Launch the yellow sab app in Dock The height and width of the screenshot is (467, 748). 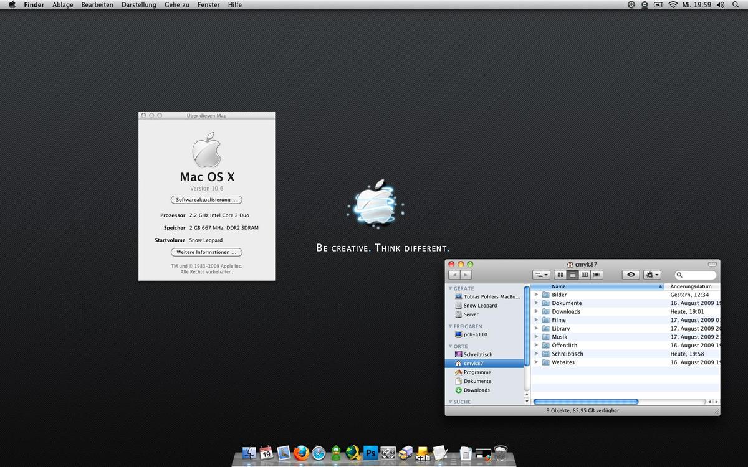click(423, 453)
